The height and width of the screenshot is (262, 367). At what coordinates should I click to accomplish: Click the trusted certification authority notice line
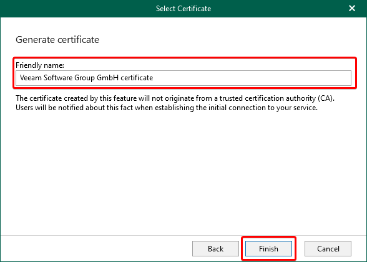click(x=175, y=98)
